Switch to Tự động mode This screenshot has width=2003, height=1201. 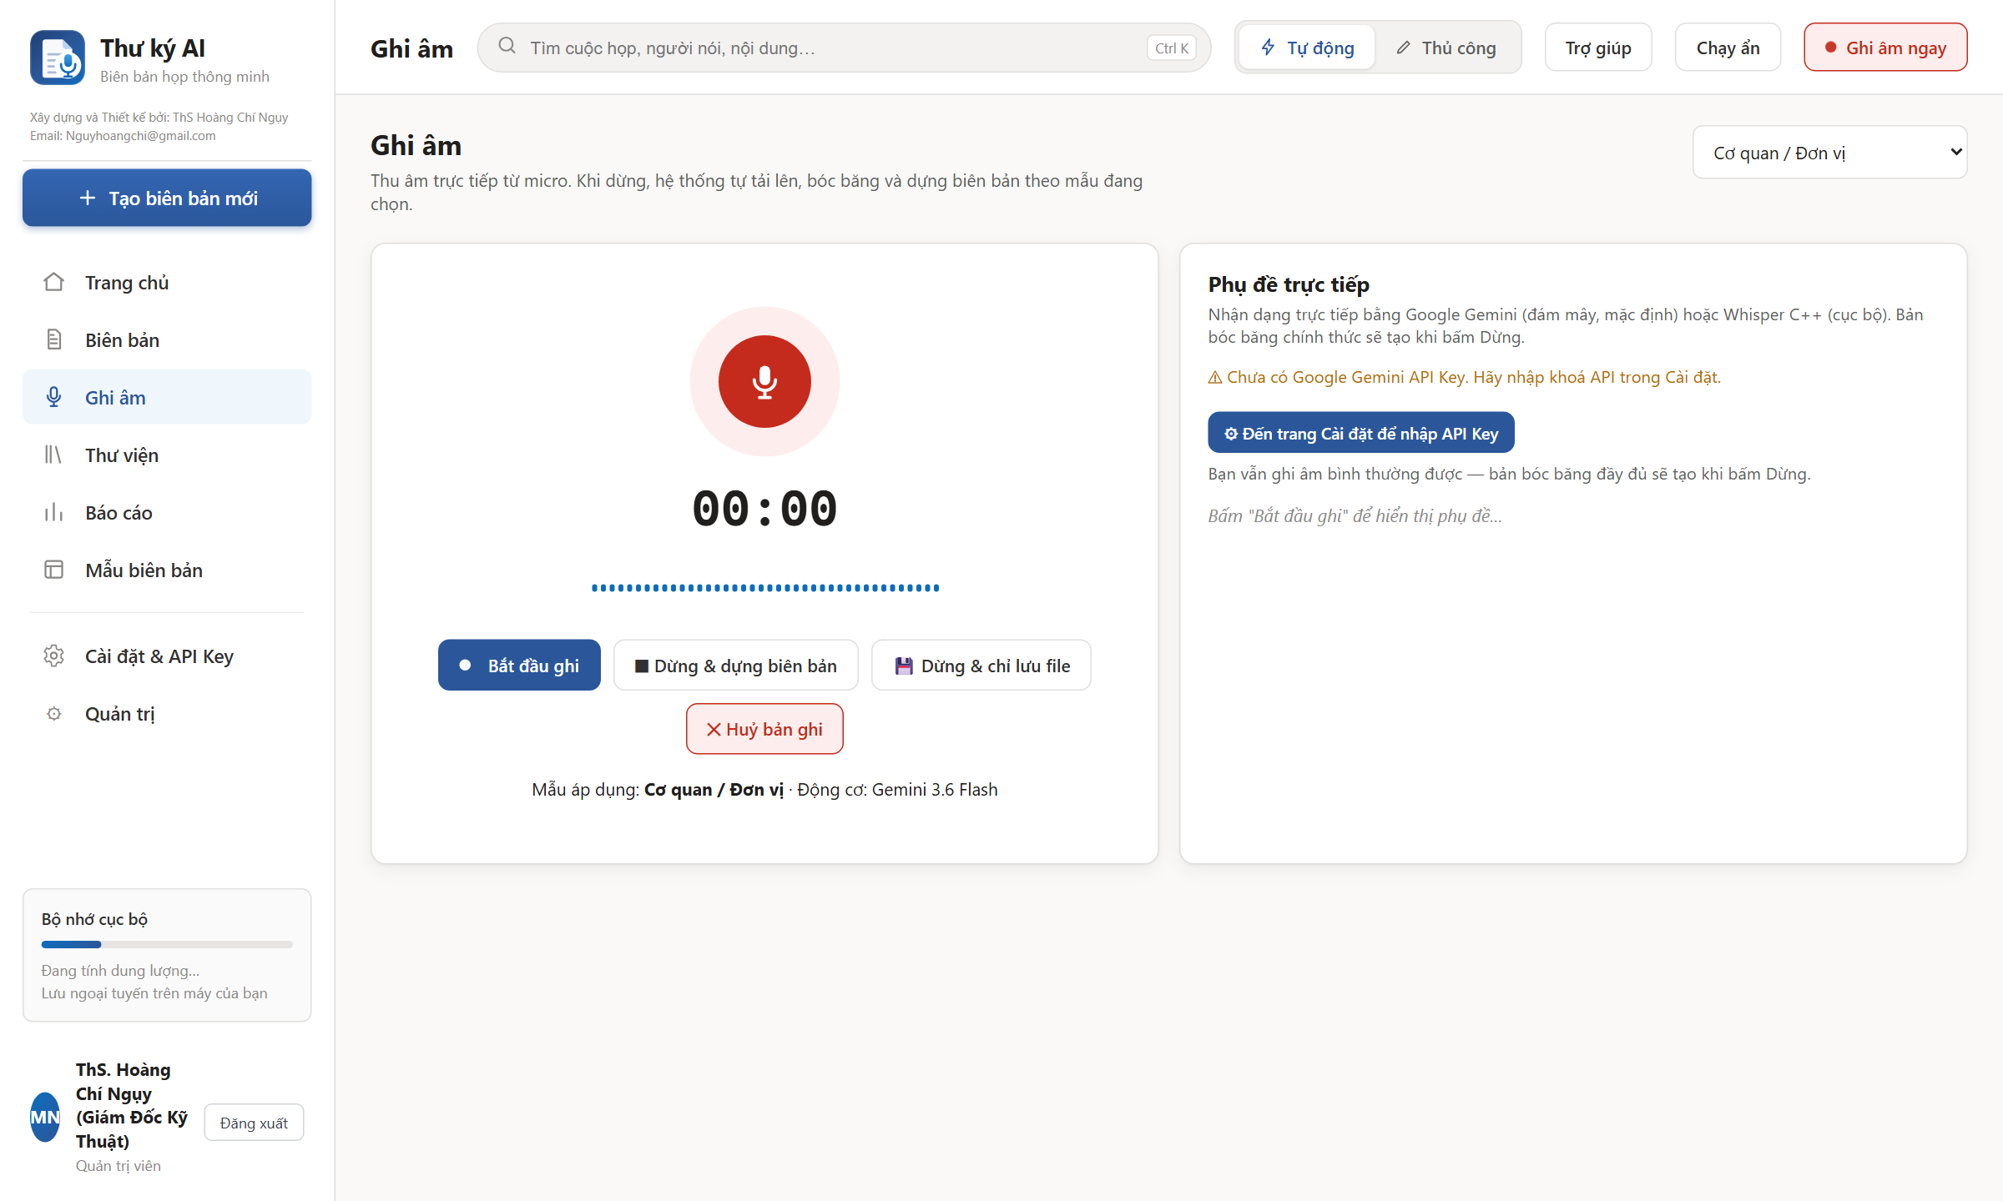(x=1307, y=48)
